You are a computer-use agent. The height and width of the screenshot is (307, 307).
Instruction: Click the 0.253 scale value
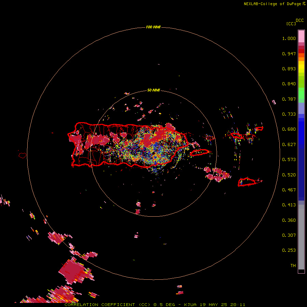[x=289, y=250]
